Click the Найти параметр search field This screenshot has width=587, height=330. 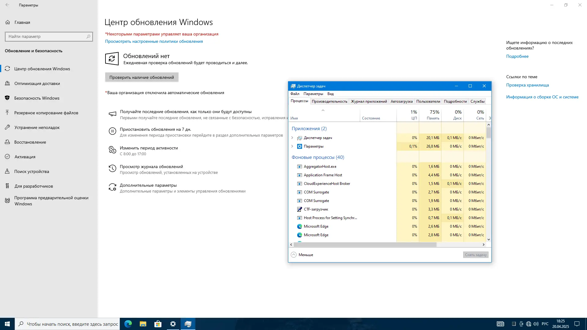[x=49, y=36]
